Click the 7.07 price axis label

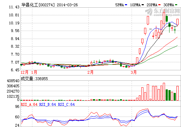pos(15,62)
